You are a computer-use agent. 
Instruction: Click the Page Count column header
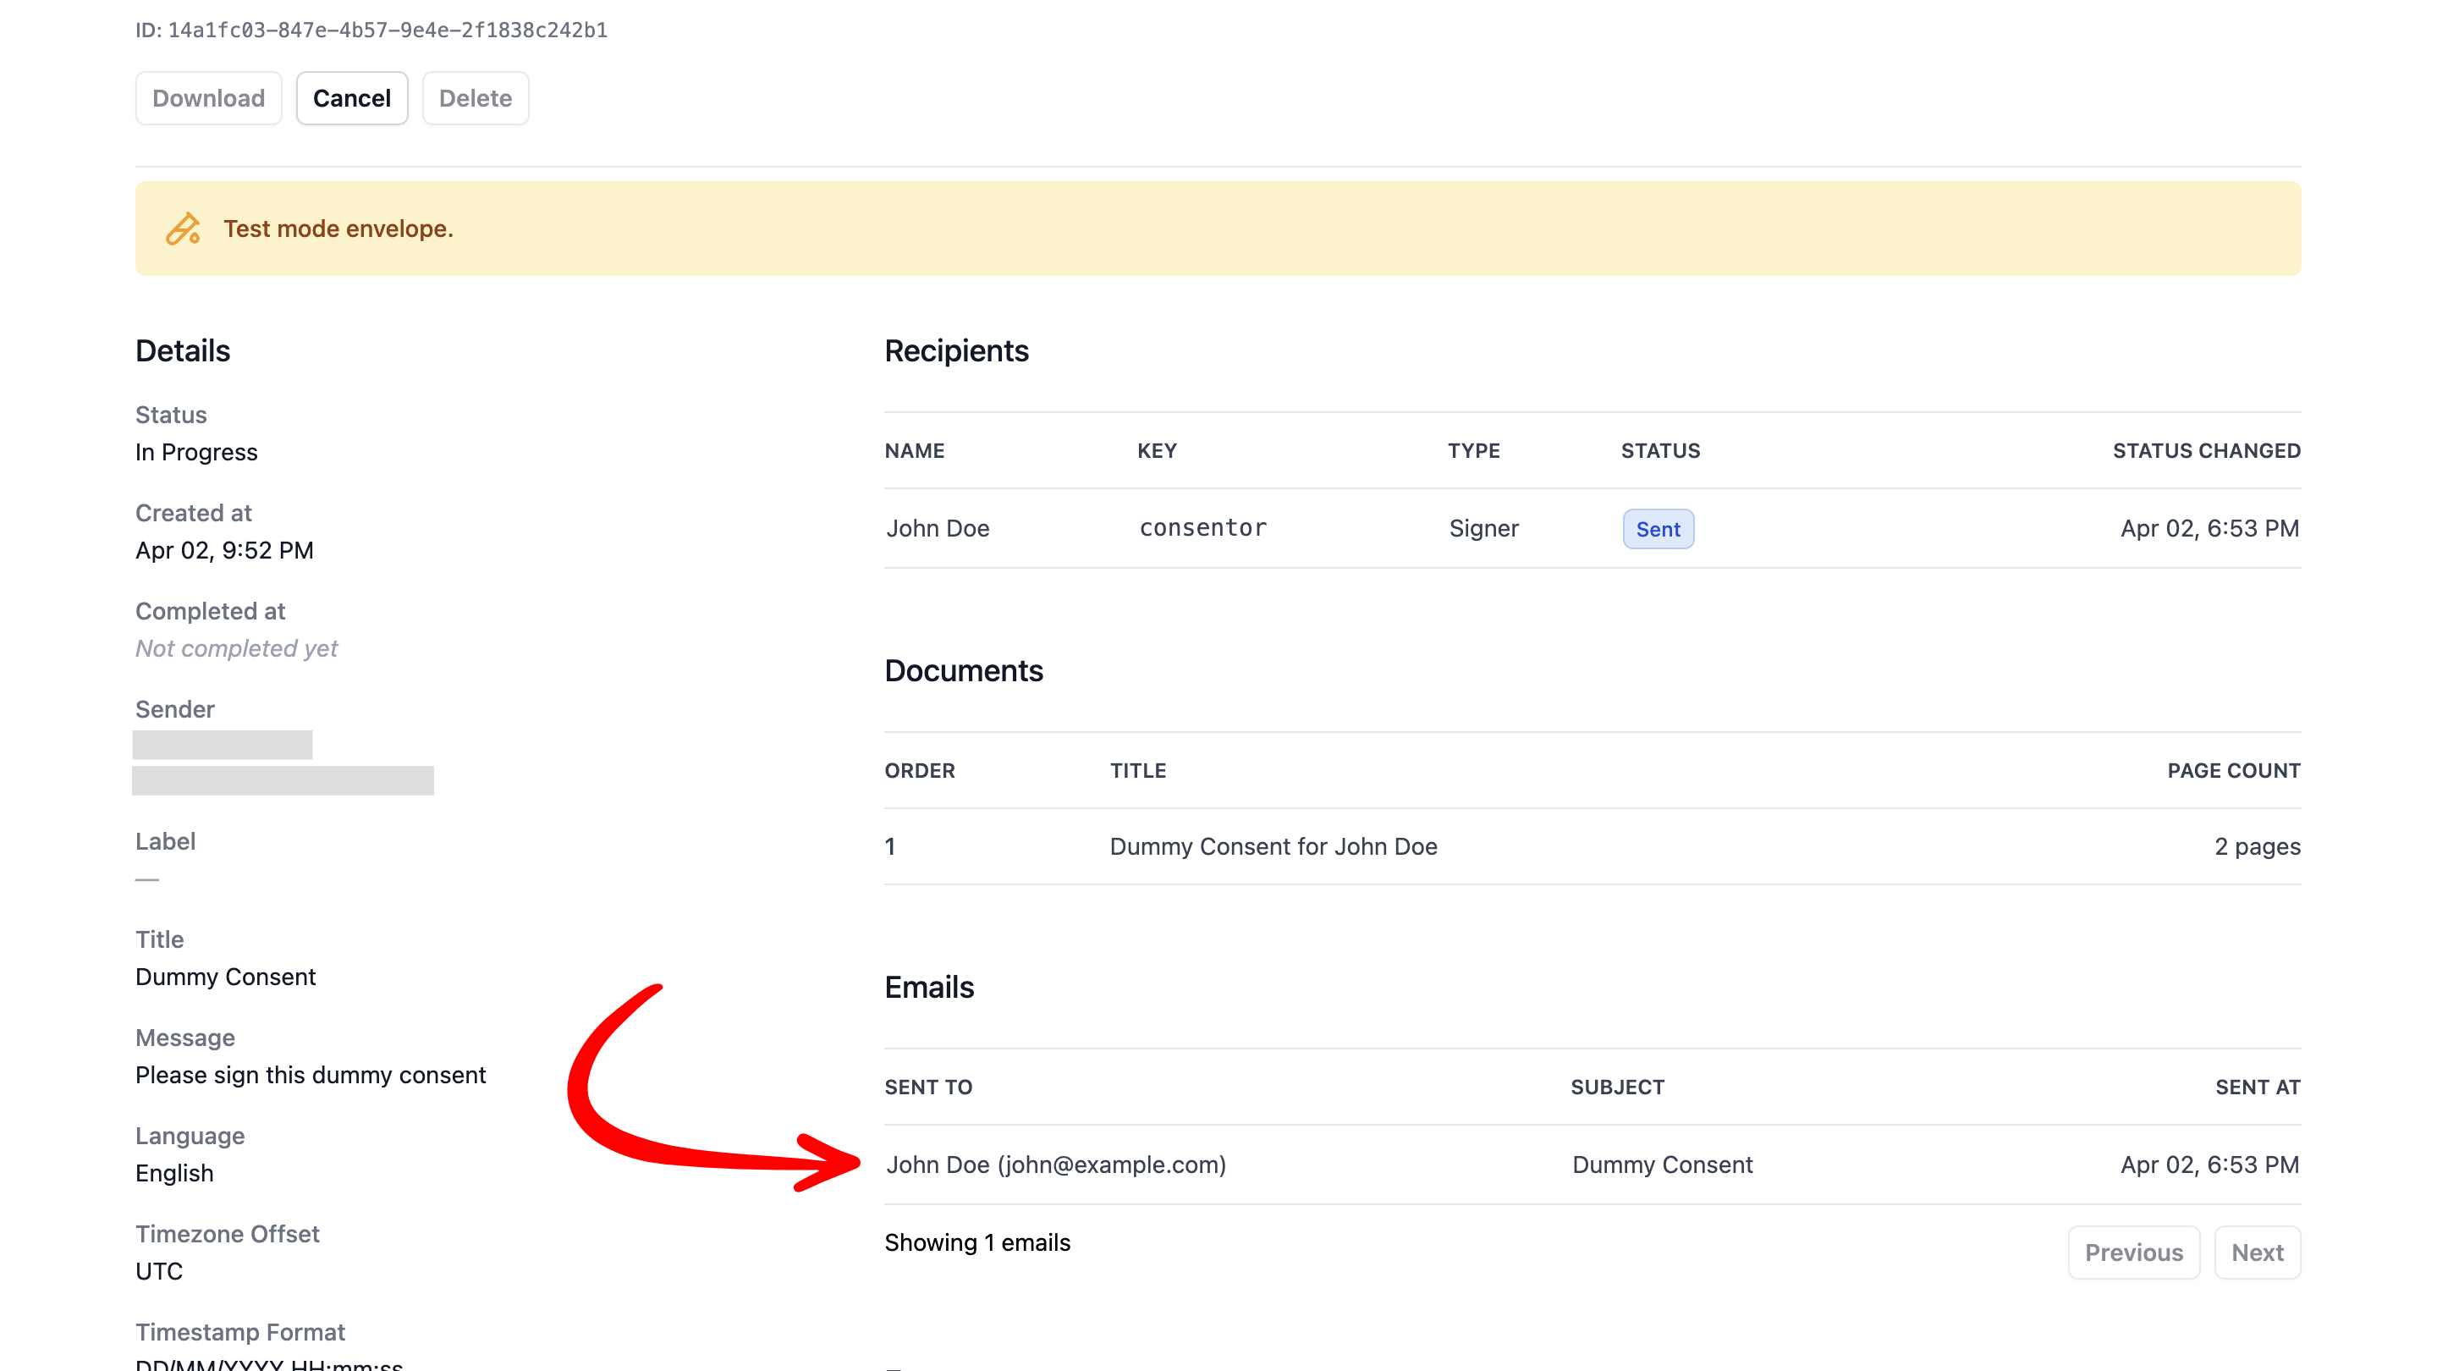pos(2233,770)
